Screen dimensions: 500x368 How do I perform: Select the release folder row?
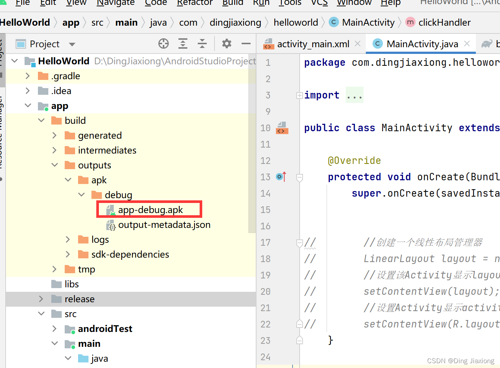point(131,299)
